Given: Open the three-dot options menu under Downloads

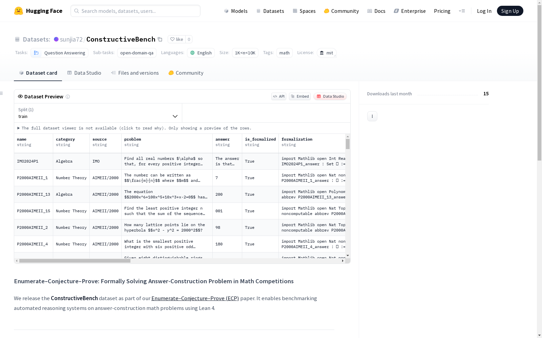Looking at the screenshot, I should [x=372, y=116].
